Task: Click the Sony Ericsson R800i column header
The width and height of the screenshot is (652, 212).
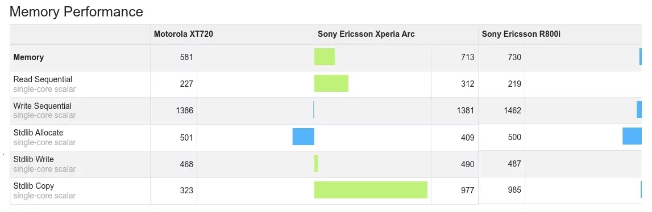Action: (521, 34)
